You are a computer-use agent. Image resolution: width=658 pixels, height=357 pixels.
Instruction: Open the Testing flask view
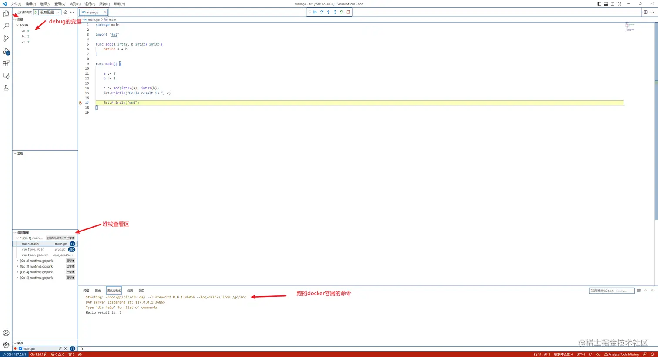pos(6,88)
